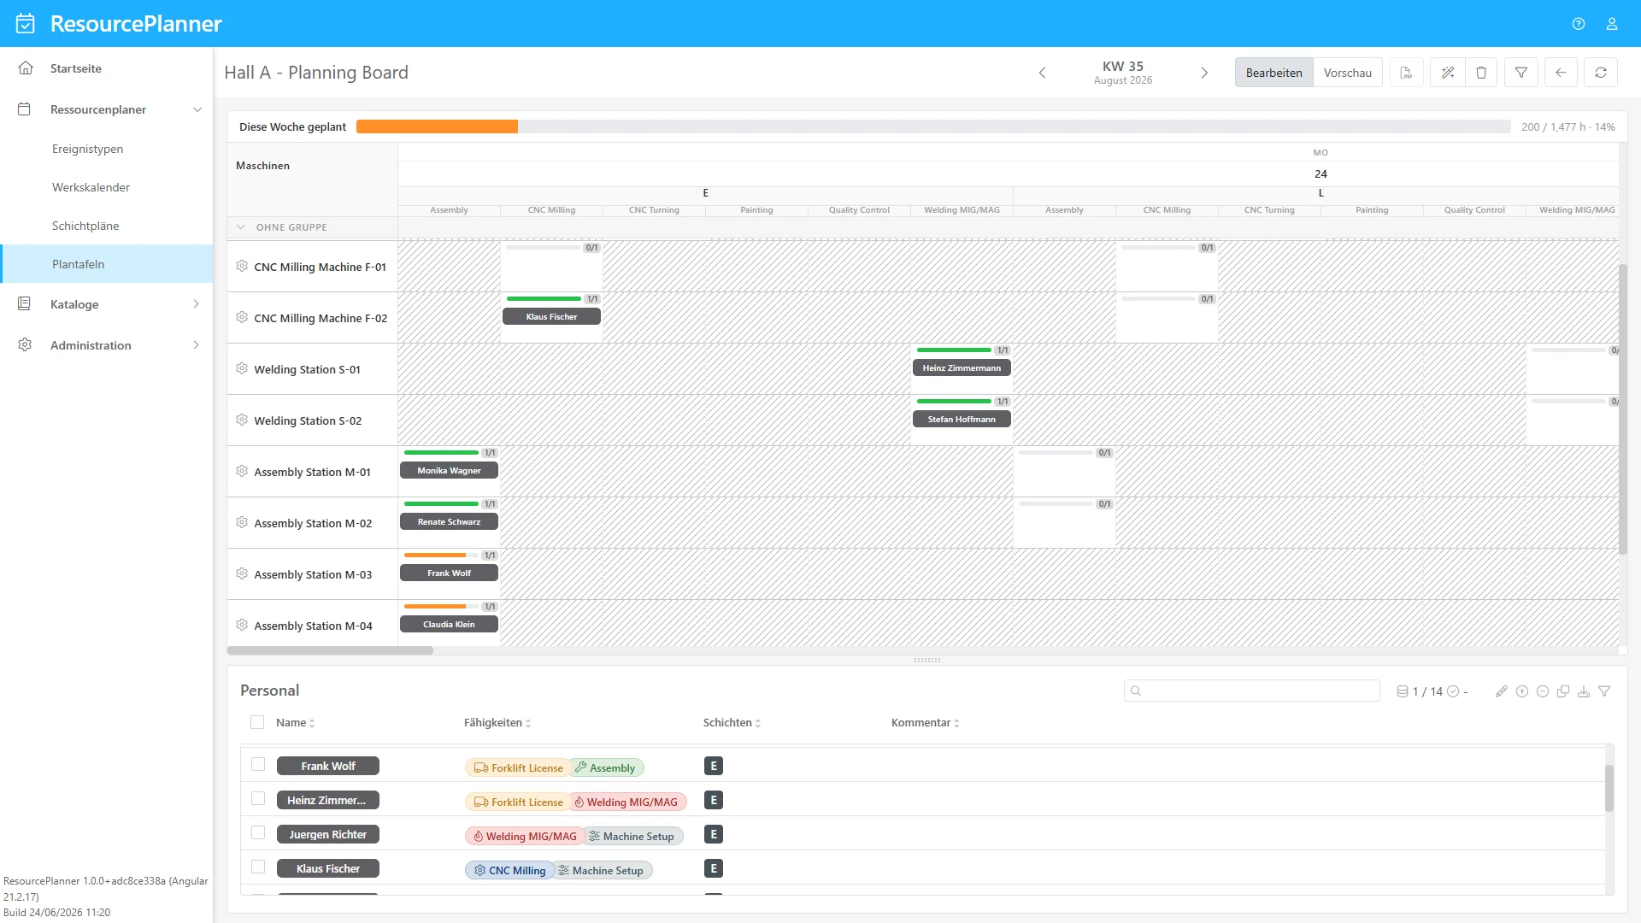Open settings gear for Welding Station S-02
The width and height of the screenshot is (1641, 923).
[x=242, y=420]
